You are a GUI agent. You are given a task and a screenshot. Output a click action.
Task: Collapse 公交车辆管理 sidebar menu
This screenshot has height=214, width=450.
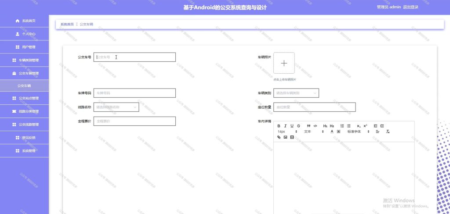point(25,73)
